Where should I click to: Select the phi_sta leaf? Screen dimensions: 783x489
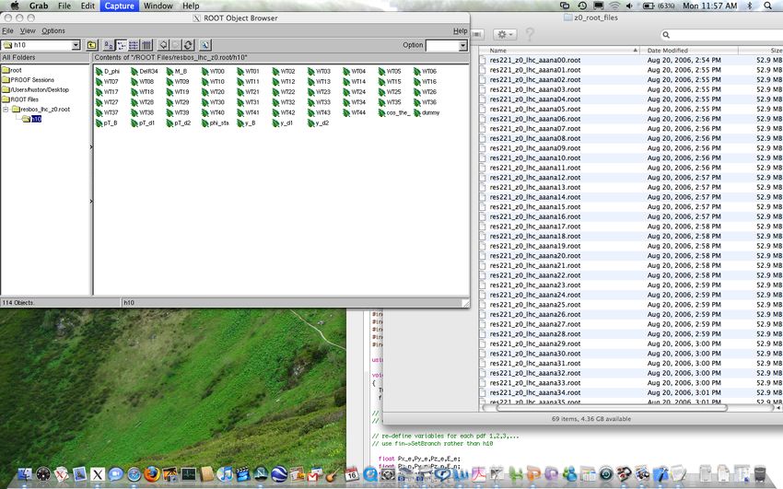(216, 122)
